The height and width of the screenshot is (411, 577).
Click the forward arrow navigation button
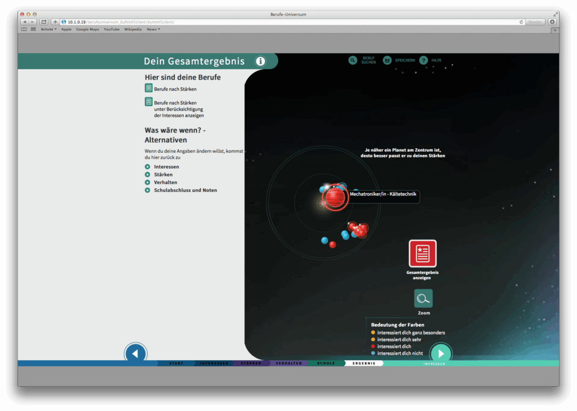click(x=441, y=353)
